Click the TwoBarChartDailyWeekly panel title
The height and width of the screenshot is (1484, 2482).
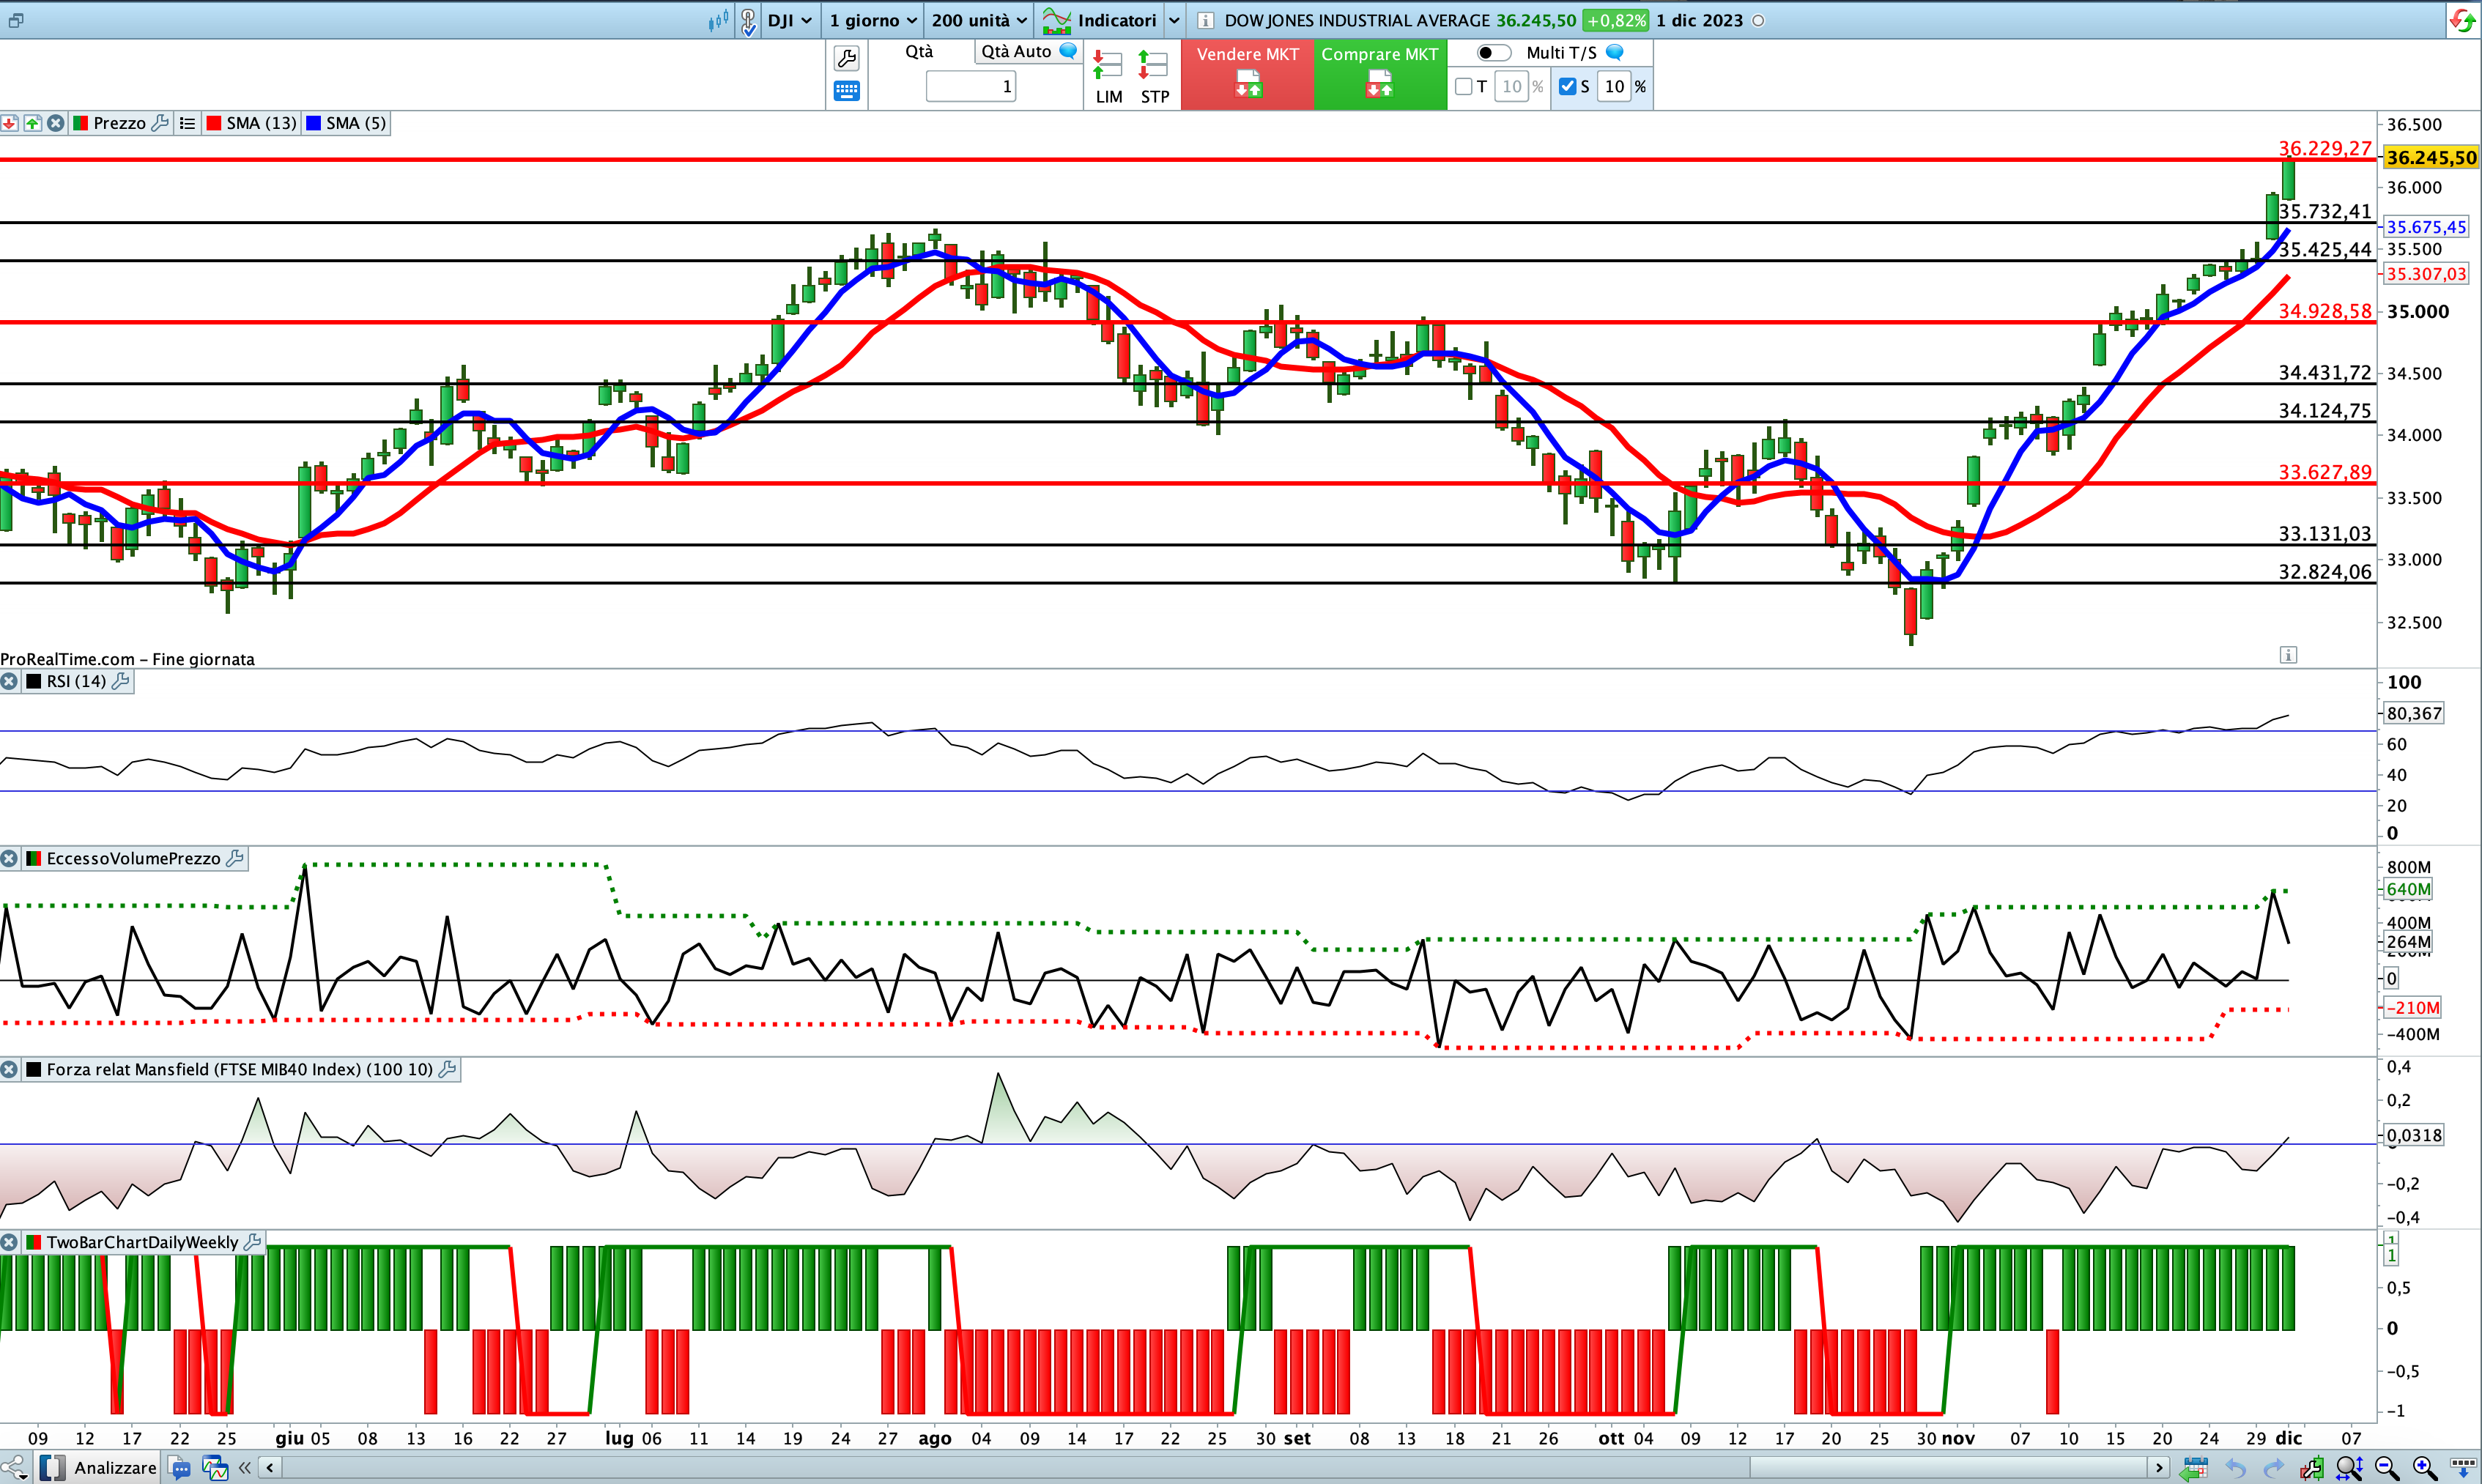point(142,1242)
